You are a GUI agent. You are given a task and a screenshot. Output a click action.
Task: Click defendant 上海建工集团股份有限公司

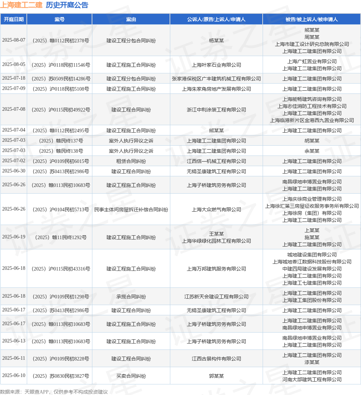(312, 300)
